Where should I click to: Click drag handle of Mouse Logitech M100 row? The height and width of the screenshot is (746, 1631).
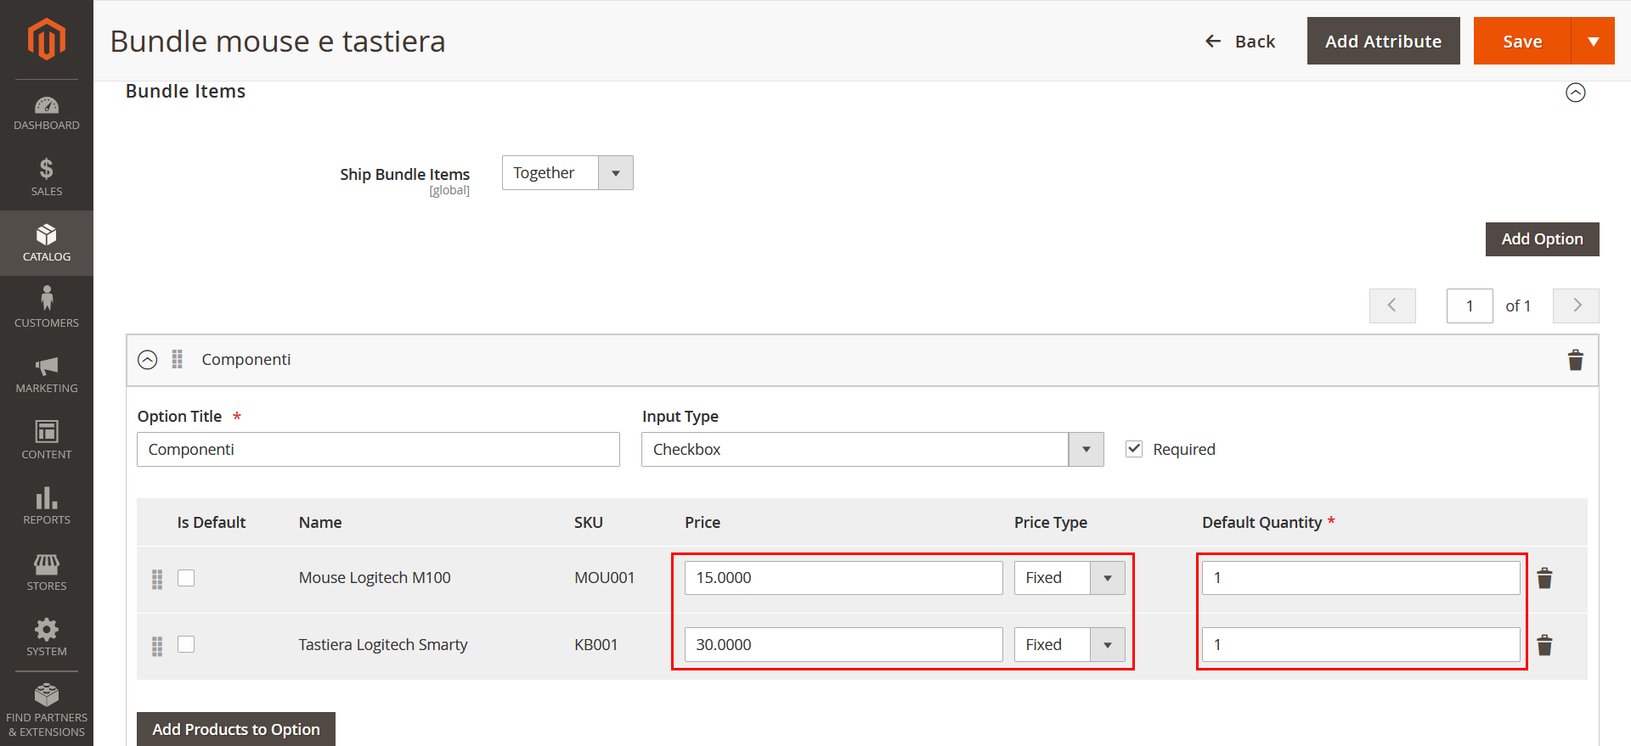click(x=157, y=580)
